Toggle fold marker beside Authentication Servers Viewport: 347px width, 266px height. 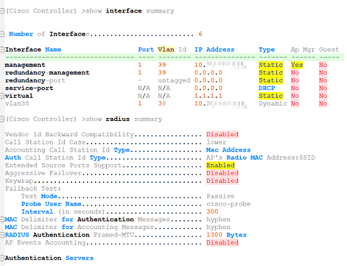click(2, 258)
